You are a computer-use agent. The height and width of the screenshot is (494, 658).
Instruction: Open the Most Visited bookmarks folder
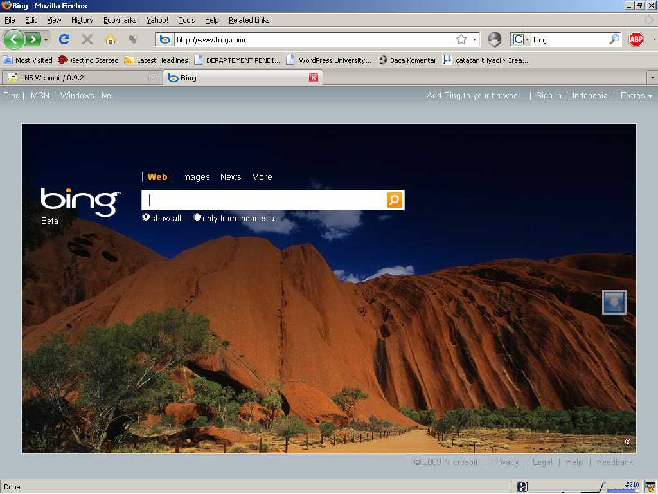tap(28, 60)
